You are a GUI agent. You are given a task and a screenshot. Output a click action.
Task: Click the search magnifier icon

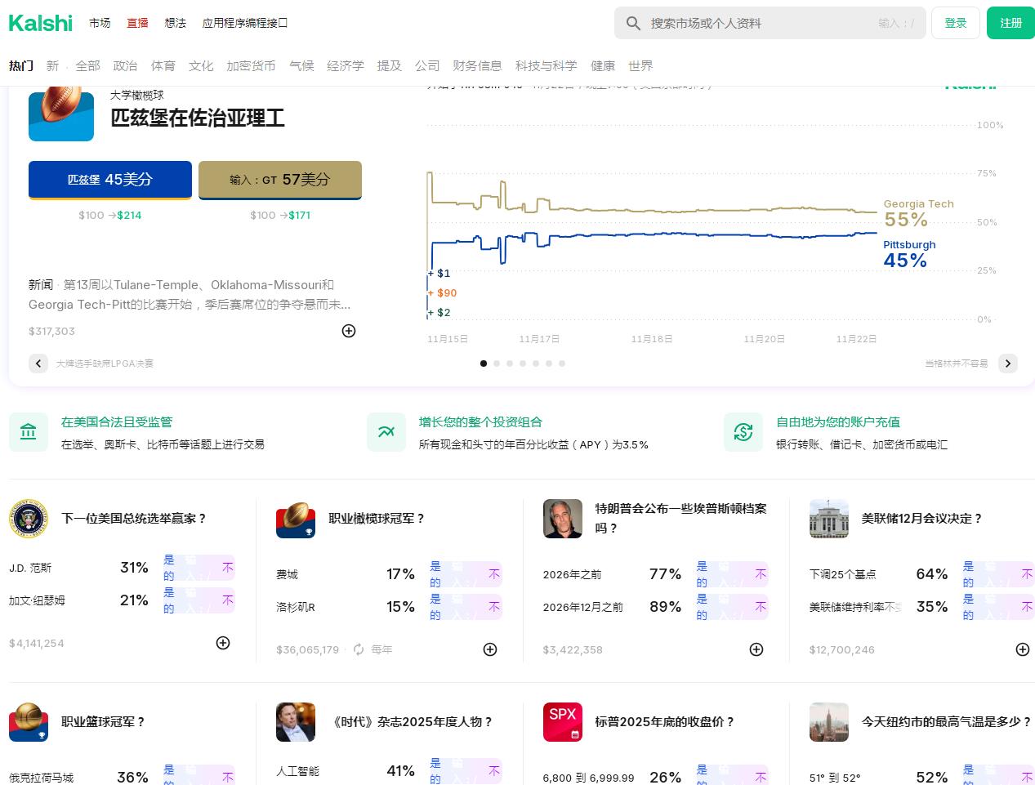633,24
